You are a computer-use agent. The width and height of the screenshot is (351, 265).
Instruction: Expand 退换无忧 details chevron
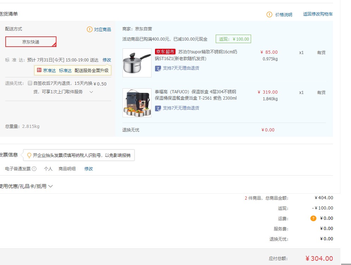pos(91,92)
